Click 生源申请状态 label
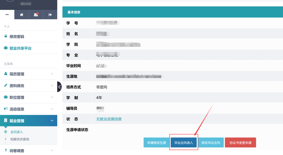 pos(77,130)
